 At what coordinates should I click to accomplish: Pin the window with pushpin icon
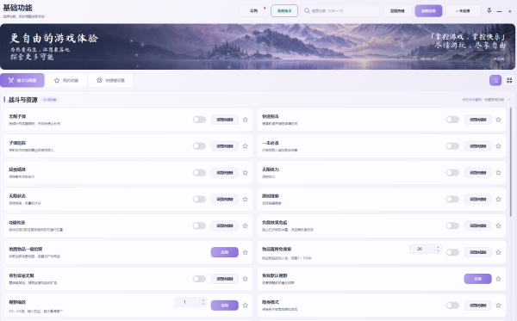(489, 10)
